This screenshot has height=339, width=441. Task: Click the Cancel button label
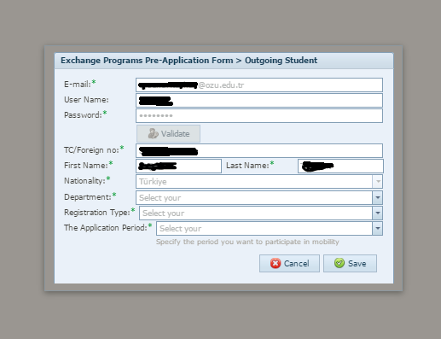[297, 264]
